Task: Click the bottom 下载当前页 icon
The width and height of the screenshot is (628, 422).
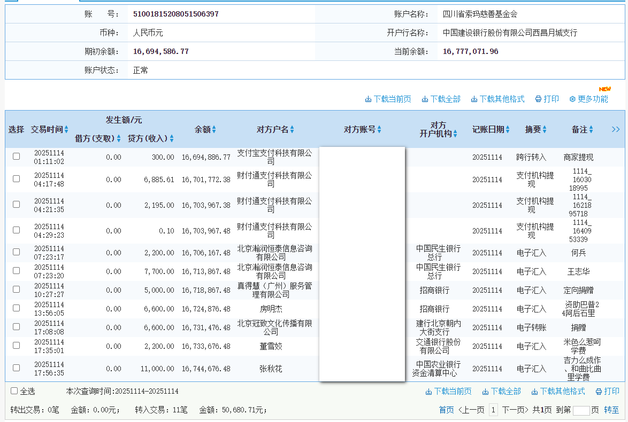Action: tap(429, 392)
